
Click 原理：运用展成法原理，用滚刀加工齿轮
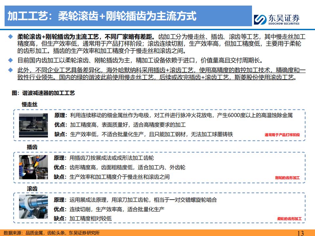pyautogui.click(x=135, y=200)
